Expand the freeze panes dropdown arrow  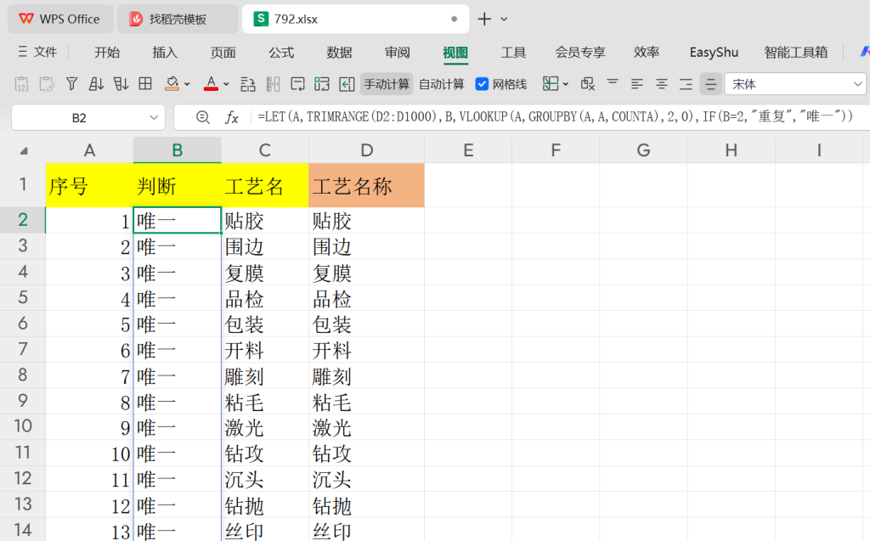(x=565, y=84)
